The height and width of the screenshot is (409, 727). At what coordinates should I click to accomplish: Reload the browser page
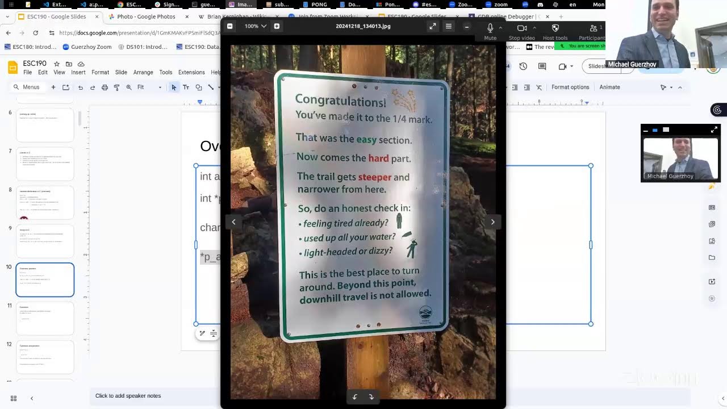point(35,33)
